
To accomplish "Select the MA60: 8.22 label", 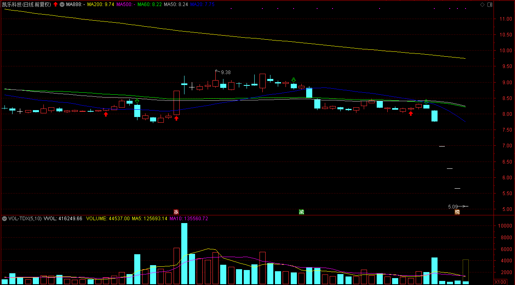I will 150,4.
